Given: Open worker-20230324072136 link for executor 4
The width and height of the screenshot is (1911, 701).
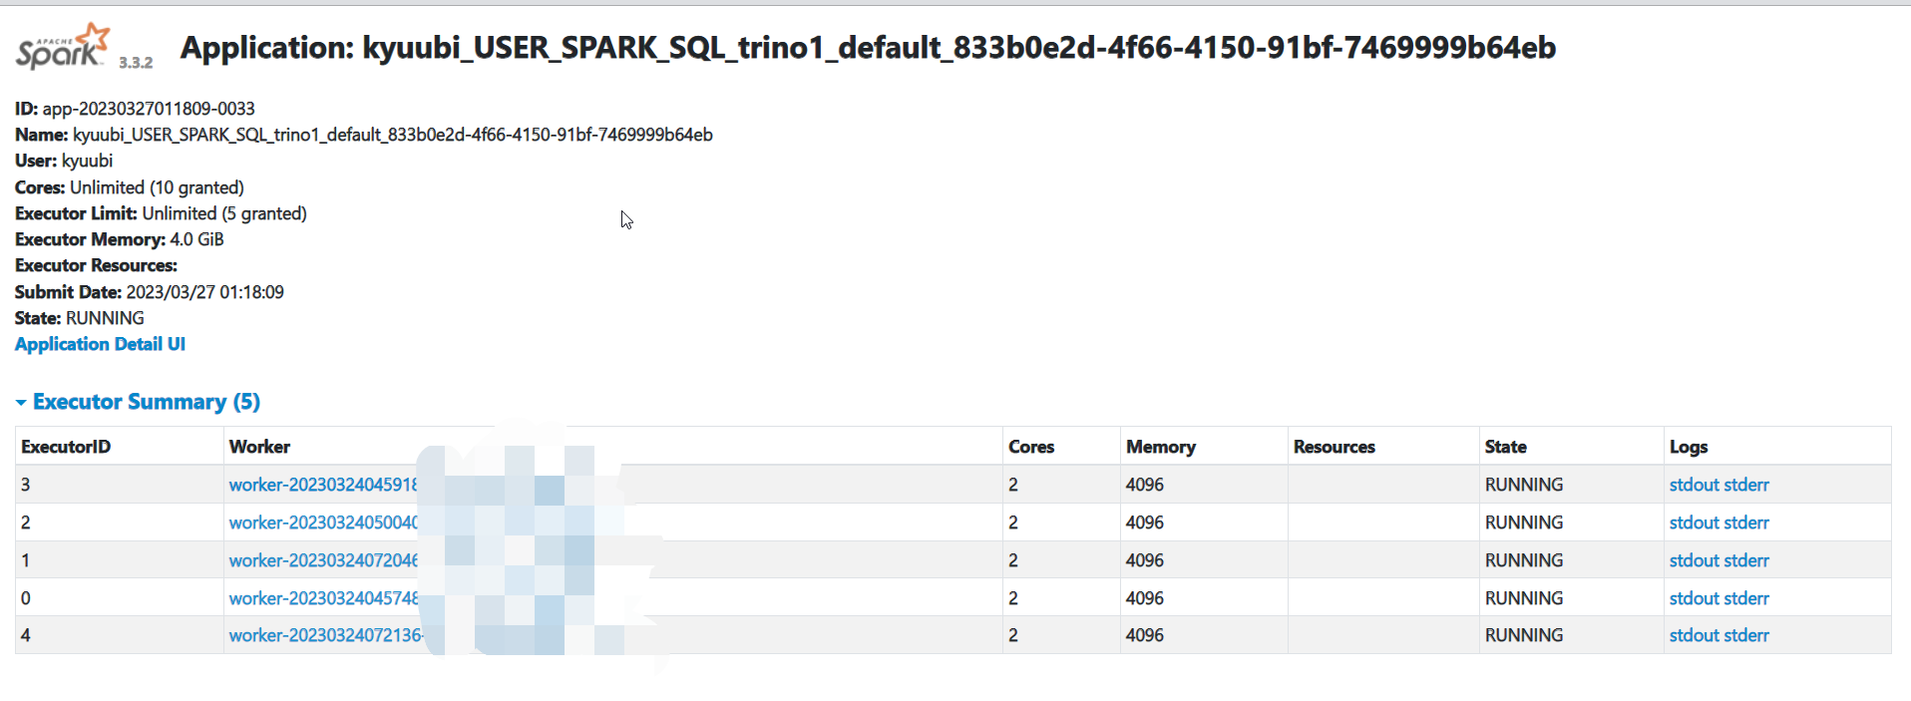Looking at the screenshot, I should 326,635.
